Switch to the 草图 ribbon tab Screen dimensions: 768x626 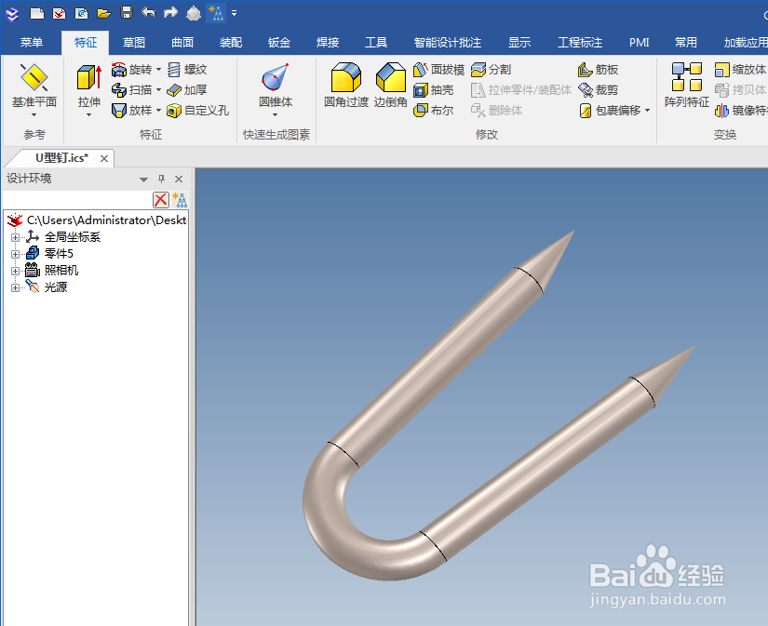coord(132,42)
